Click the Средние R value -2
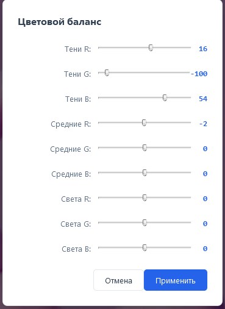The width and height of the screenshot is (225, 309). (203, 124)
